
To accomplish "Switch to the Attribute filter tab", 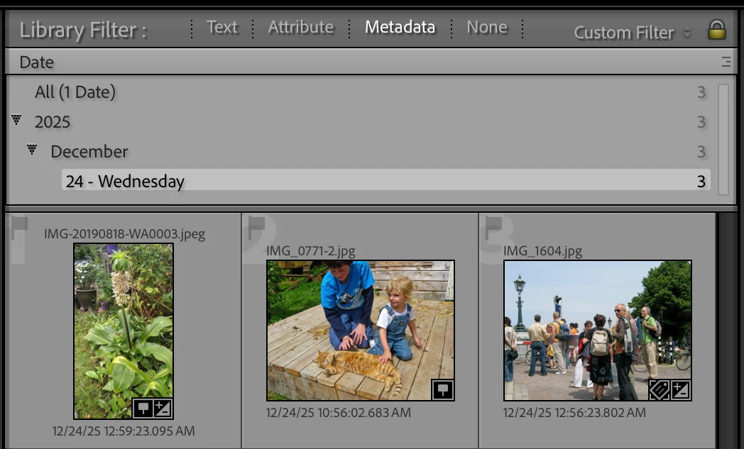I will coord(301,27).
